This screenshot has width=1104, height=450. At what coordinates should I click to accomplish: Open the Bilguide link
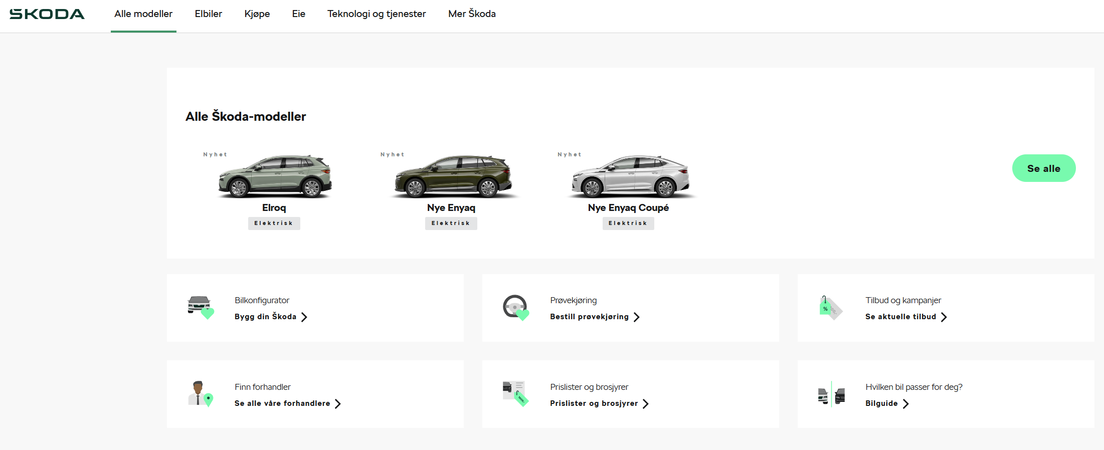click(881, 403)
